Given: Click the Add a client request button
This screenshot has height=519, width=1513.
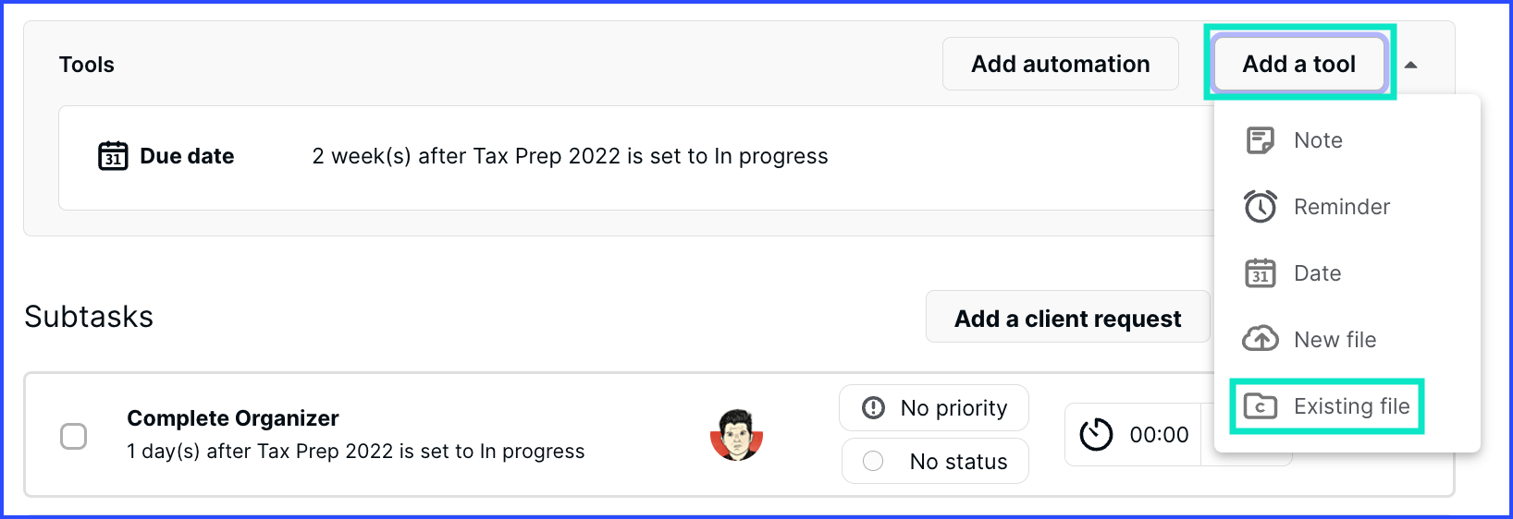Looking at the screenshot, I should (1068, 317).
